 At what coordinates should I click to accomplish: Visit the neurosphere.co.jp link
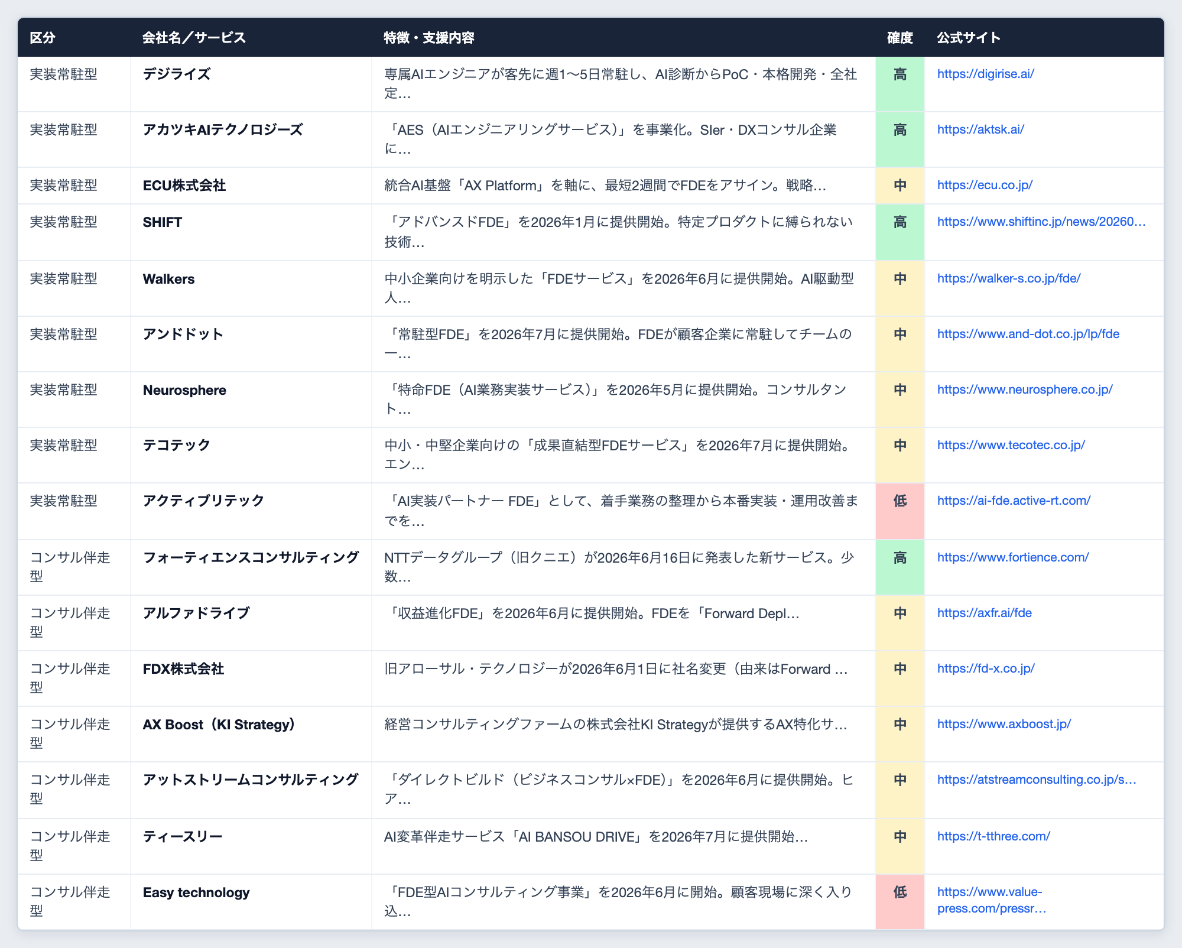[1025, 389]
